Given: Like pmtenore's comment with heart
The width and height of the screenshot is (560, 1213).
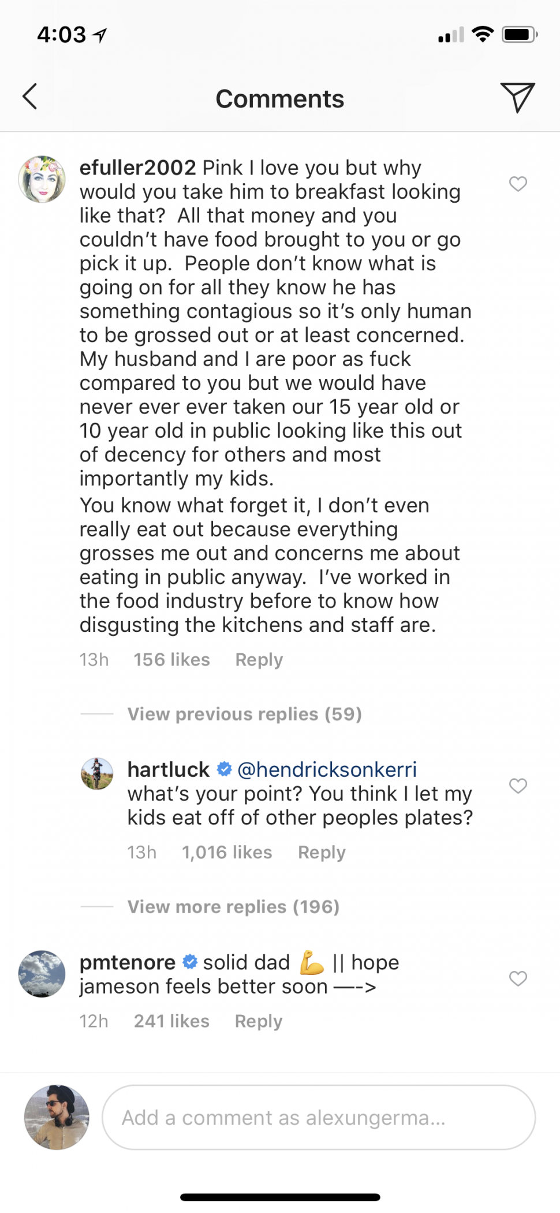Looking at the screenshot, I should point(518,978).
